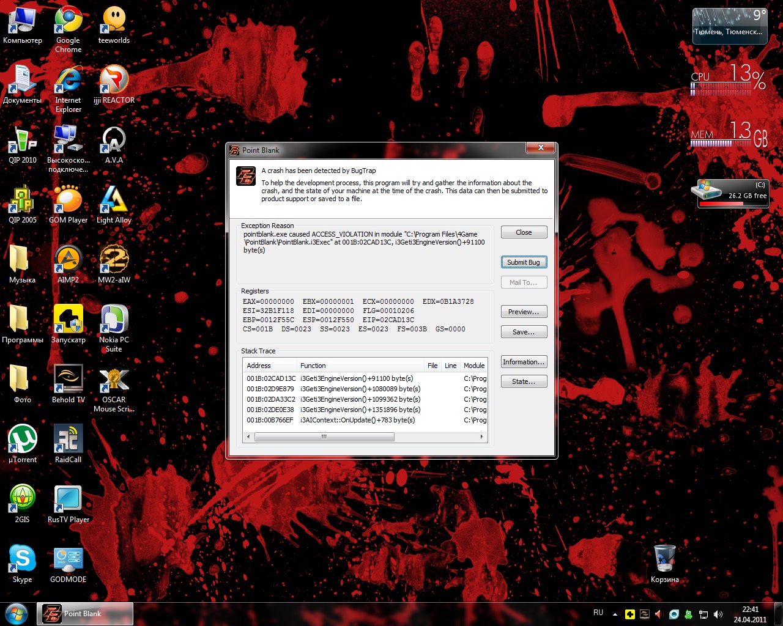Open the Information... button
783x626 pixels.
pos(523,362)
